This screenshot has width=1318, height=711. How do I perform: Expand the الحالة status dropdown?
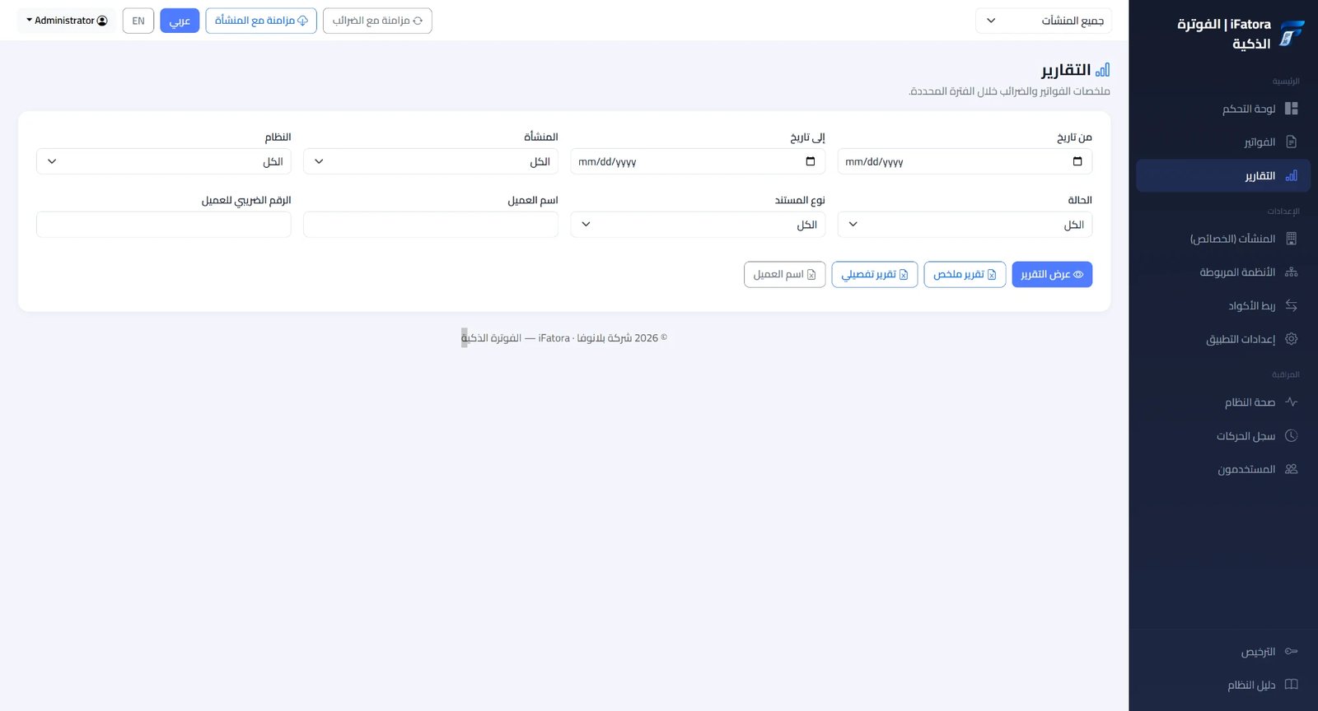(x=965, y=225)
